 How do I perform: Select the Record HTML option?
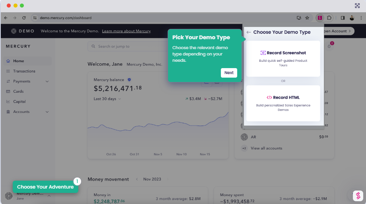pyautogui.click(x=283, y=103)
